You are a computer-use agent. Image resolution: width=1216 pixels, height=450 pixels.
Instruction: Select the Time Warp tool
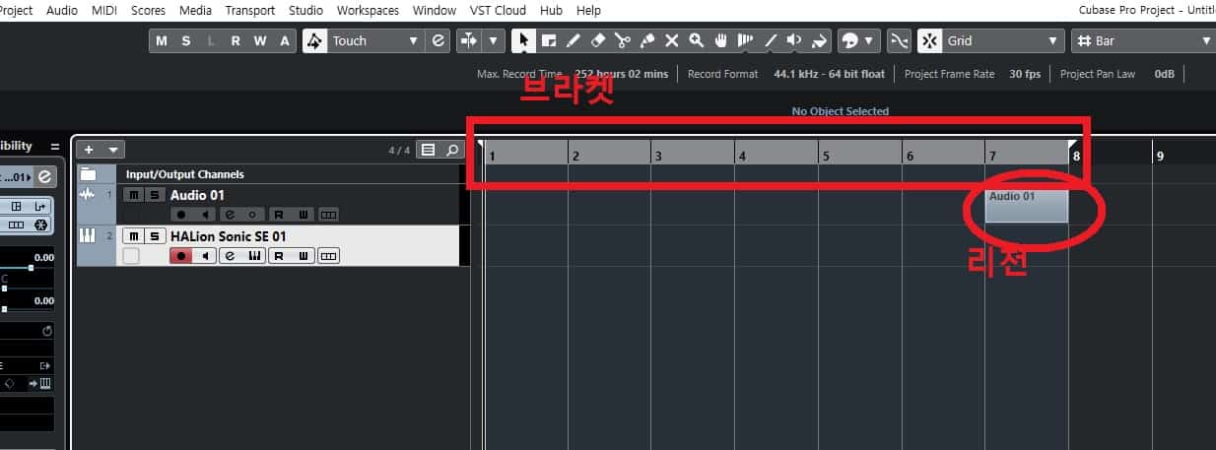(x=746, y=40)
